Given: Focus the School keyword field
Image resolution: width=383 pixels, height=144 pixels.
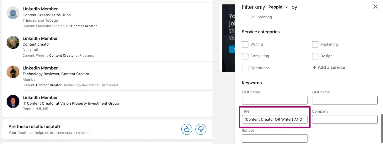Looking at the screenshot, I should (x=275, y=139).
